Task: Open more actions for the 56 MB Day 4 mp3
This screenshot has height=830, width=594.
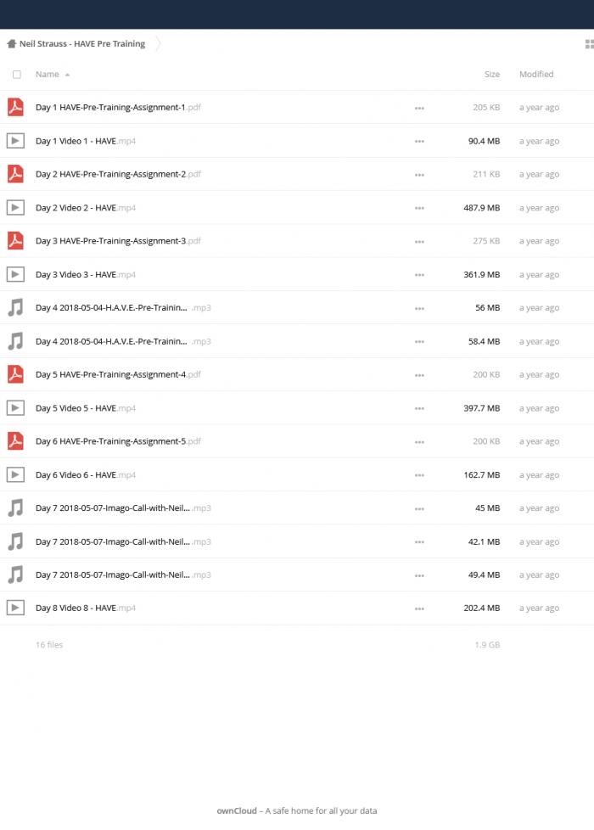Action: point(419,308)
